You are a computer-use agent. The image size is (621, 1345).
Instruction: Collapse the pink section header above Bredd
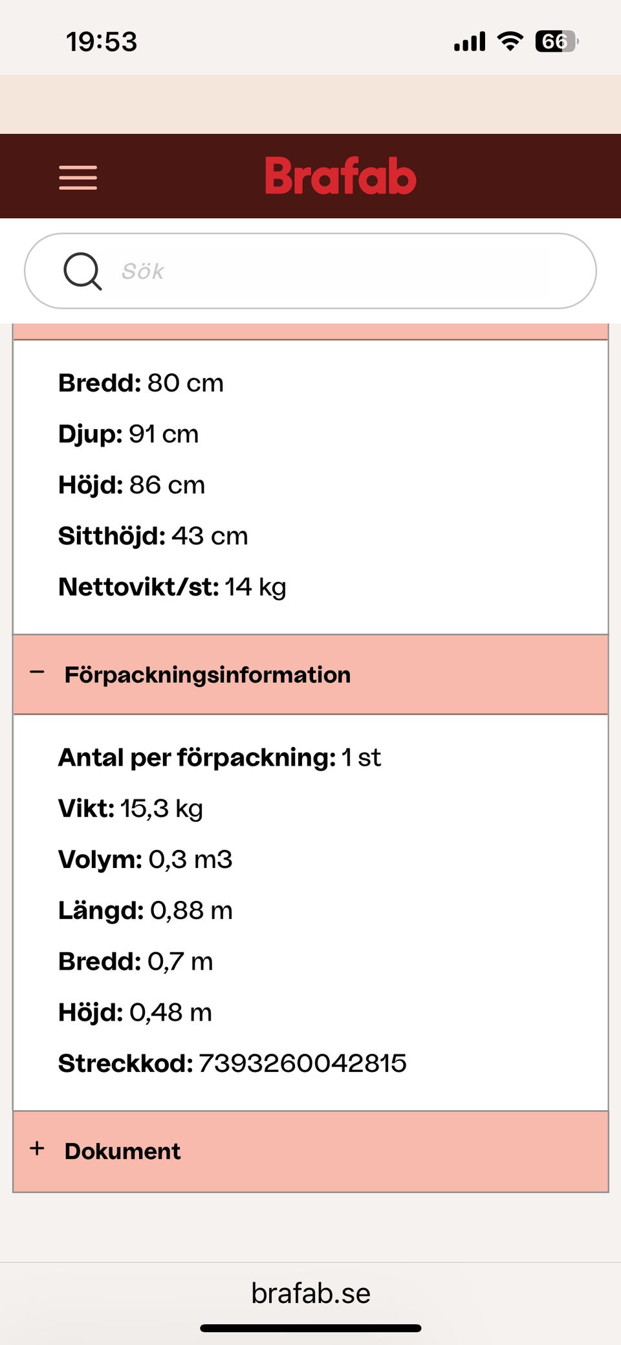(x=310, y=331)
